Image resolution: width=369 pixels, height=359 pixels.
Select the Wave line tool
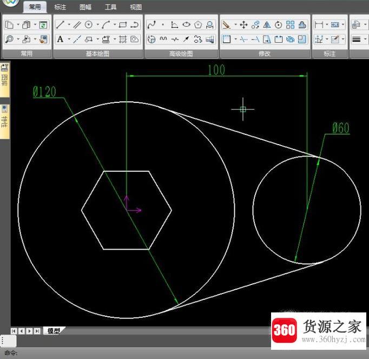point(163,39)
